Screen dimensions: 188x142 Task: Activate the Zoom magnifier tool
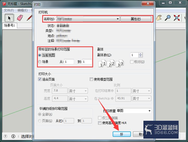pos(168,18)
